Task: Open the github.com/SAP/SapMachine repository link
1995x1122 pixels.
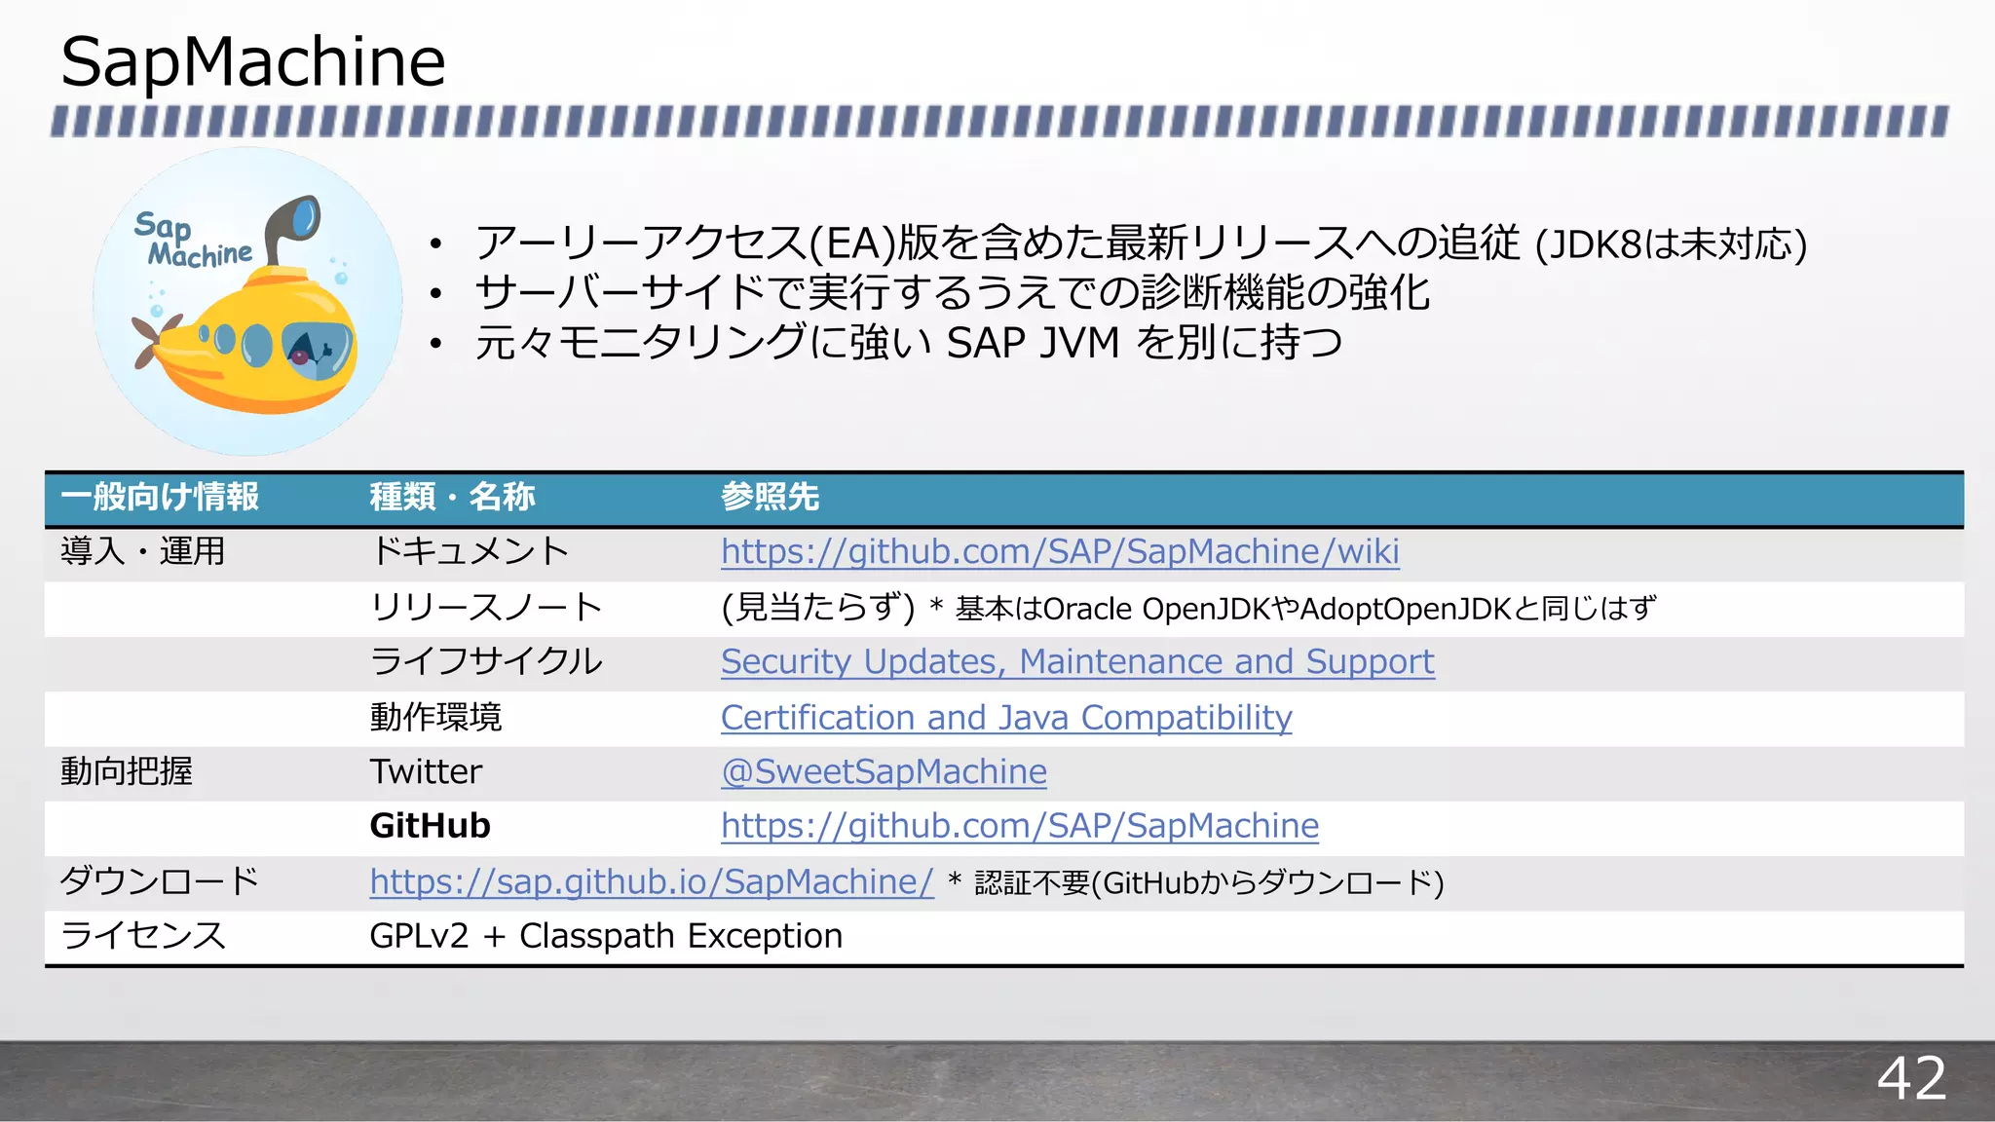Action: pyautogui.click(x=1020, y=826)
